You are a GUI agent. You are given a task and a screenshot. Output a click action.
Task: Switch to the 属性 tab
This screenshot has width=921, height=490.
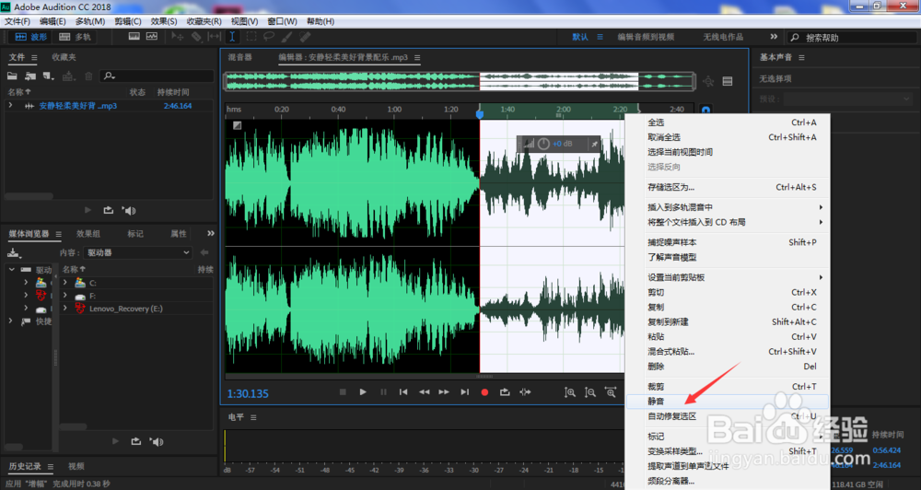coord(179,233)
